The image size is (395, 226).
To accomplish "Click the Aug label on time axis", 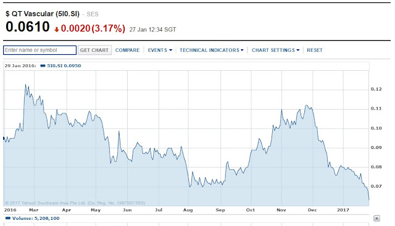I will (x=188, y=210).
